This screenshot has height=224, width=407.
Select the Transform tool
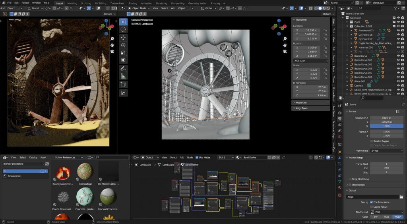123,60
